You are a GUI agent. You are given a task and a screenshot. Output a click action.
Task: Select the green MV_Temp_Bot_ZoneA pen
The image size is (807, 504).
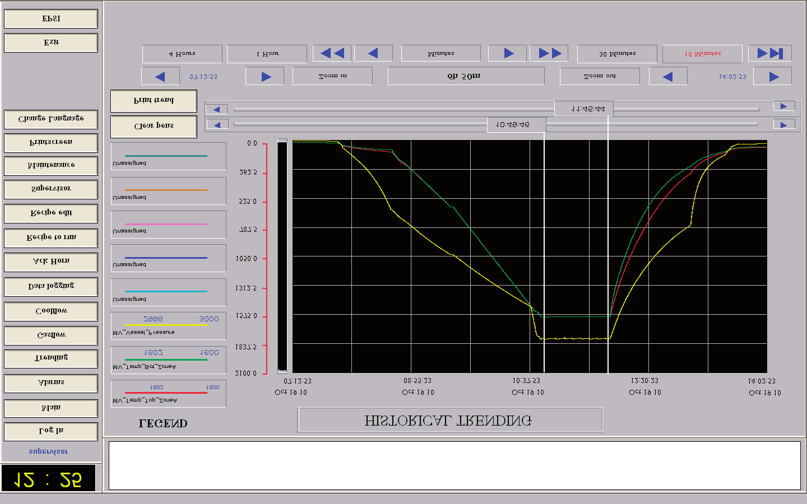pos(168,360)
